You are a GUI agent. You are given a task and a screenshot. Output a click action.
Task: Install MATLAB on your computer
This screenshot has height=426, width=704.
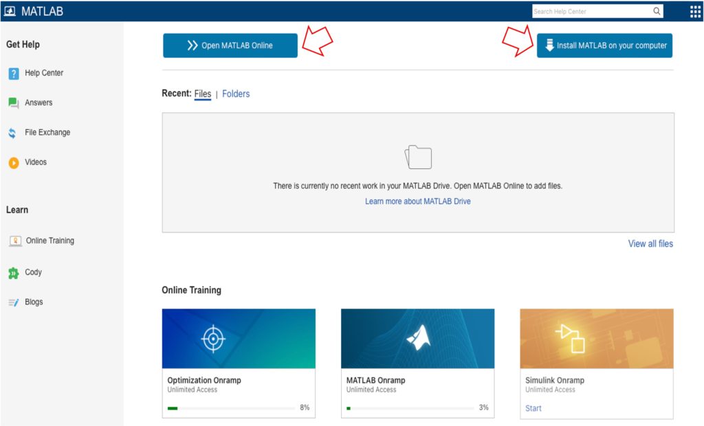point(604,45)
